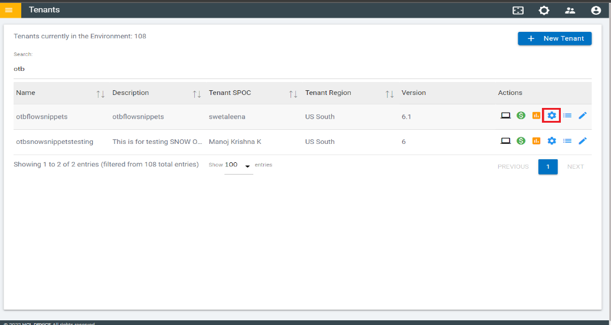The height and width of the screenshot is (325, 611).
Task: Sort by Tenant Region column arrows
Action: pos(390,94)
